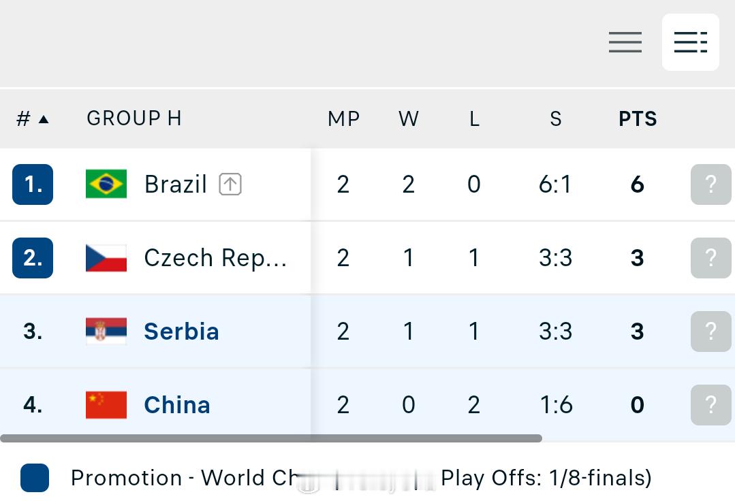735x501 pixels.
Task: Click the horizontal table scrollbar
Action: coord(271,439)
